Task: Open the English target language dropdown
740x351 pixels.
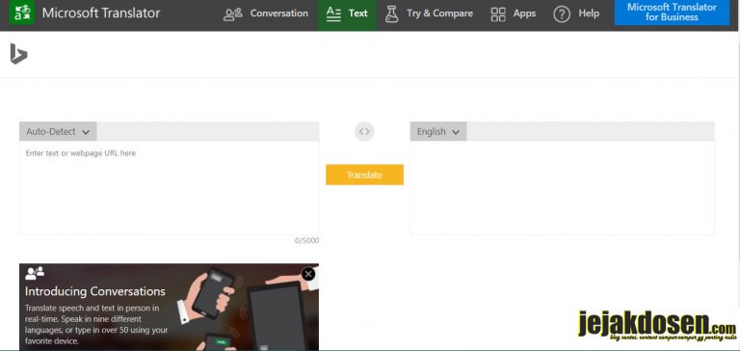Action: (438, 132)
